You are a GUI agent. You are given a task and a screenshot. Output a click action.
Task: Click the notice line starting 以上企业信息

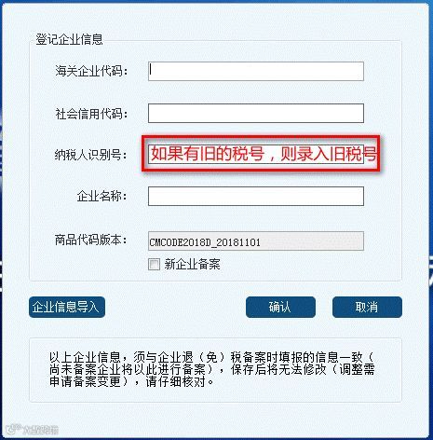point(211,357)
